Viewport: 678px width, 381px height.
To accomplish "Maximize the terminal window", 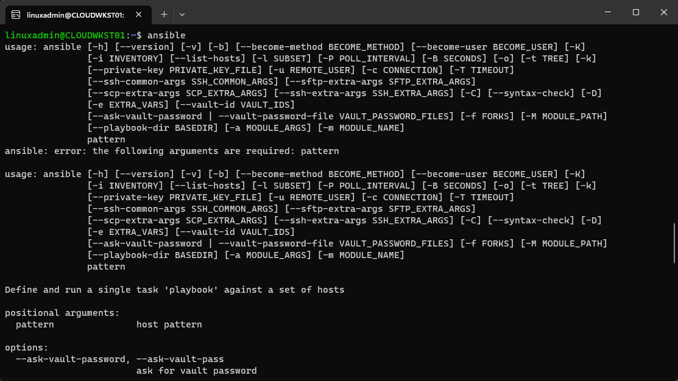I will (x=635, y=12).
